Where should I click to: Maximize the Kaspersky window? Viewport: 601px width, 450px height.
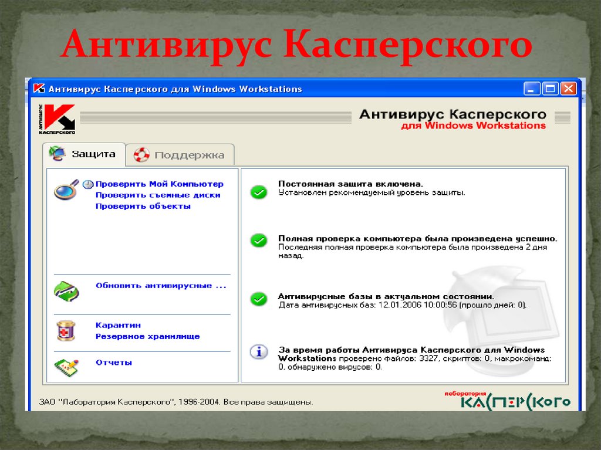pos(551,89)
